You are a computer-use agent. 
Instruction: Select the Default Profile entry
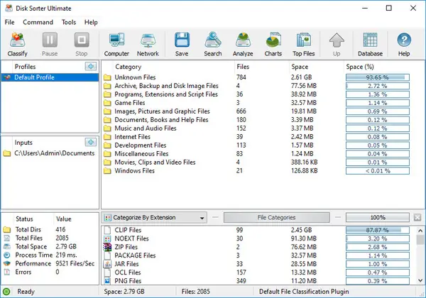pos(50,77)
